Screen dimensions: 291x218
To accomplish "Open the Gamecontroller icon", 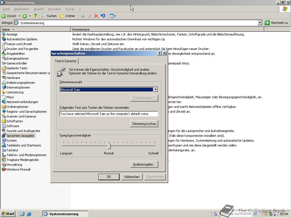I will coord(4,63).
